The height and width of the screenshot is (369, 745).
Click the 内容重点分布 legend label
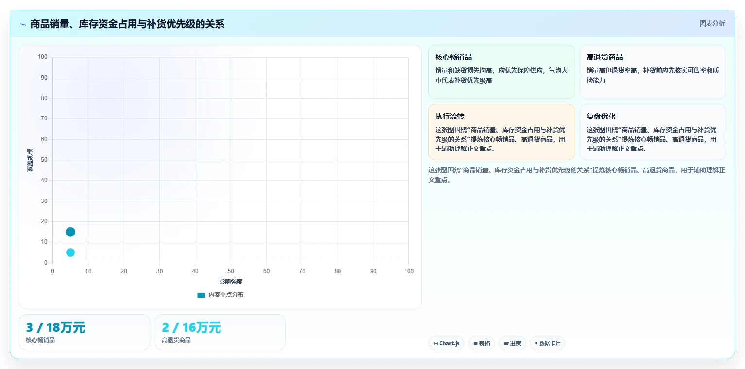point(226,295)
